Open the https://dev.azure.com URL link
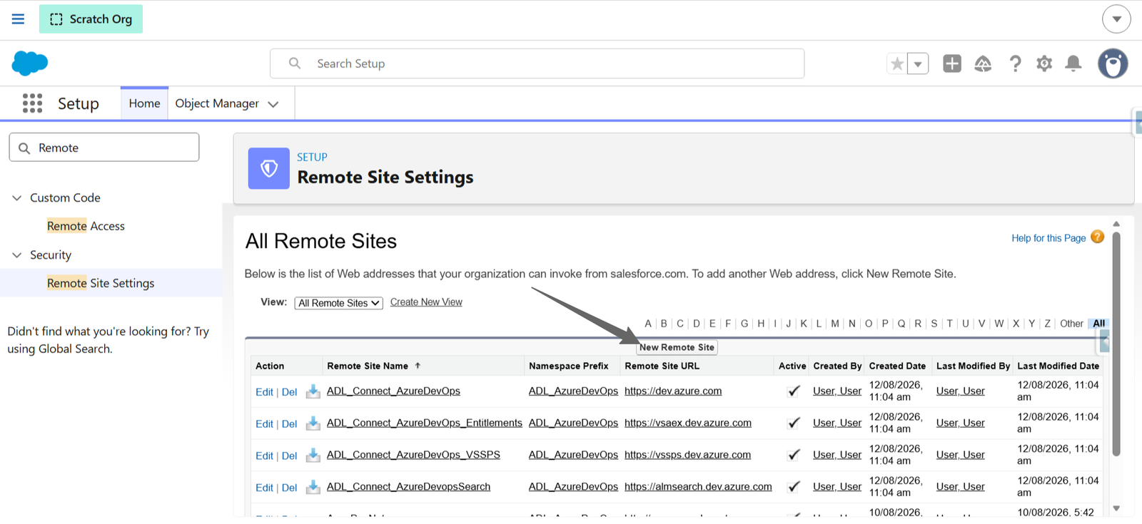The height and width of the screenshot is (524, 1142). click(x=673, y=391)
